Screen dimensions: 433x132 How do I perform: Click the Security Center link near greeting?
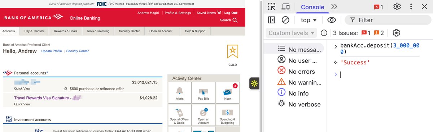coord(77,51)
